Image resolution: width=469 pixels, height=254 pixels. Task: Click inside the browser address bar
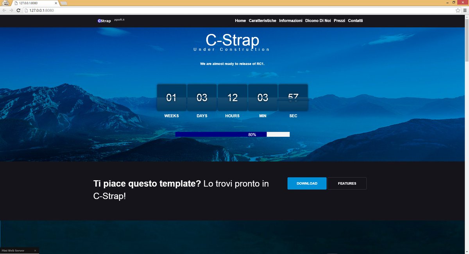click(117, 11)
